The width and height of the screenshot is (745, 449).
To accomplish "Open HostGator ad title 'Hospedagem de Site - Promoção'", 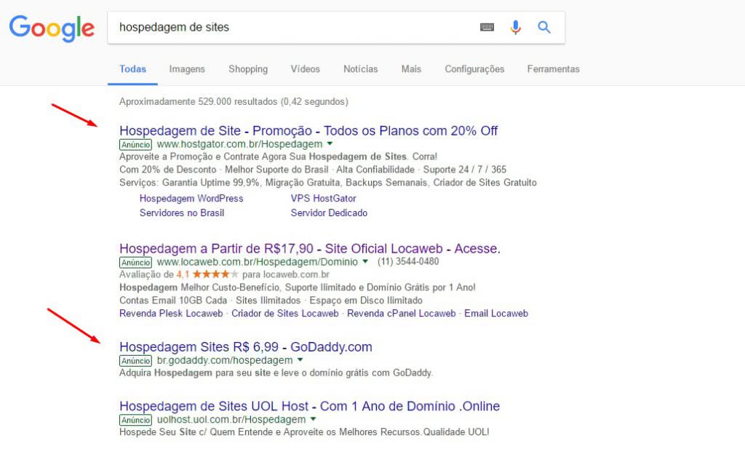I will click(308, 131).
